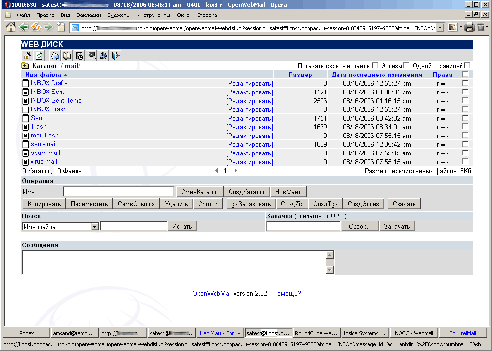Select the sent-mail row checkbox

(x=466, y=144)
